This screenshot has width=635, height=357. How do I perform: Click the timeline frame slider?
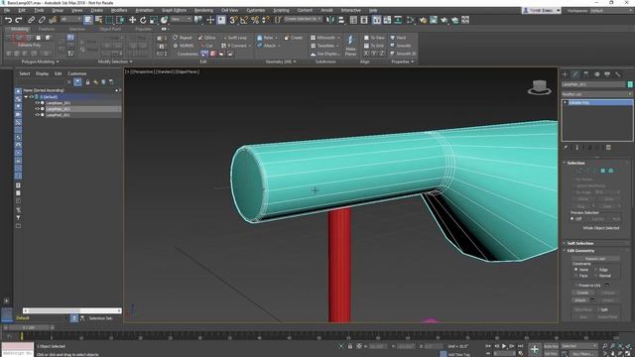29,327
